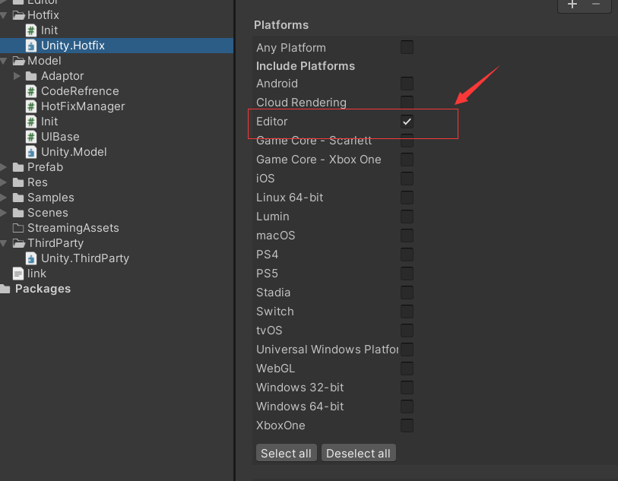618x481 pixels.
Task: Click the Unity.Model assembly definition icon
Action: [32, 152]
